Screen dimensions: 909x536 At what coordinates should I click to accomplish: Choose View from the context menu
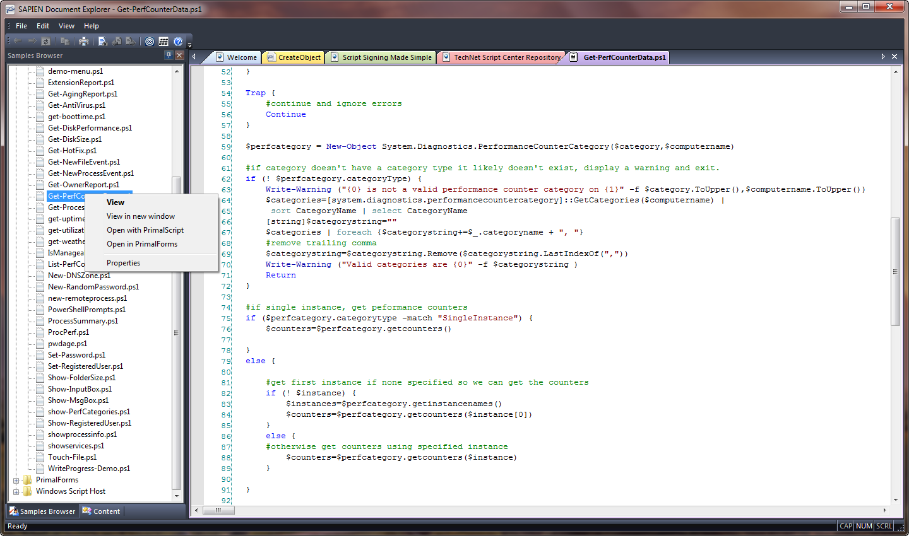click(151, 202)
